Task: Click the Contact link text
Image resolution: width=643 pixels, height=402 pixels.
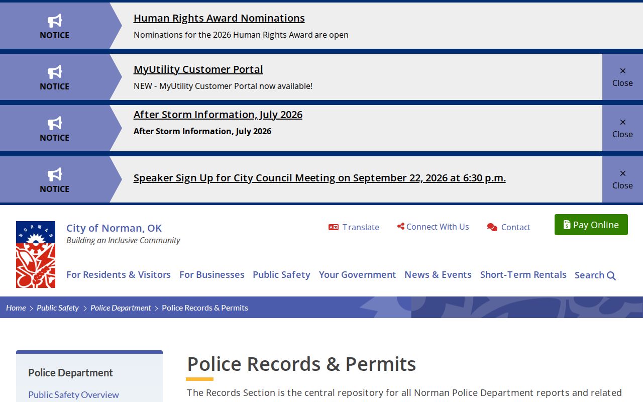Action: coord(516,227)
